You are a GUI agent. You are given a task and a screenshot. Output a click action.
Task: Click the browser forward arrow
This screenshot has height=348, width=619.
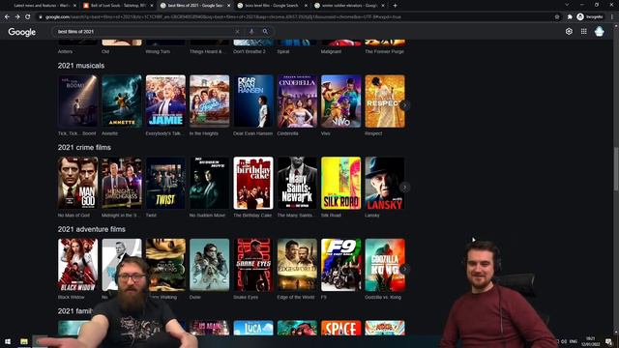17,17
